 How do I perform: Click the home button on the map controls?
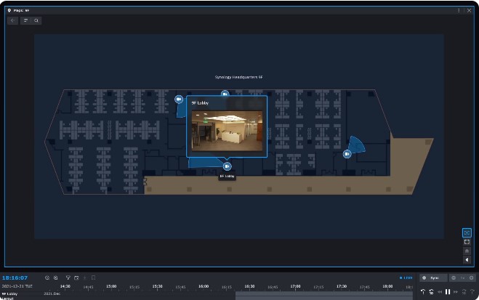tap(467, 251)
